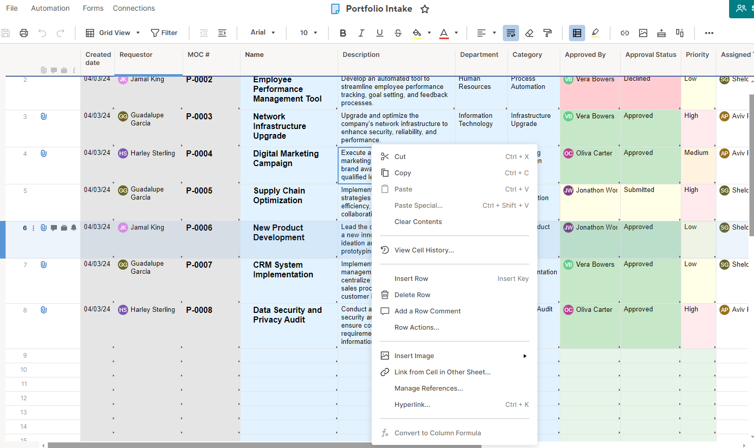Click the attachment icon on row 4
This screenshot has height=448, width=754.
44,153
